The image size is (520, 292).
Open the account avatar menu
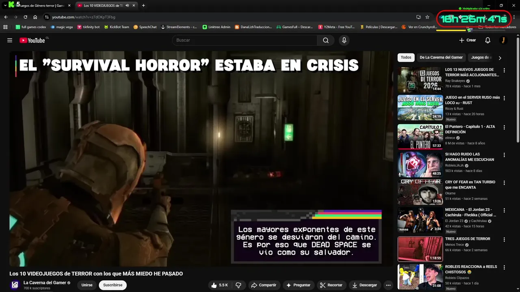(503, 40)
